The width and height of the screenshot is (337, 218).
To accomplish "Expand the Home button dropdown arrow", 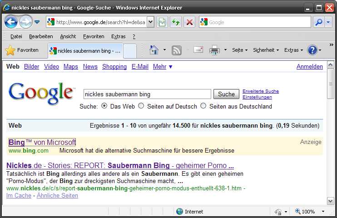I will click(x=164, y=50).
